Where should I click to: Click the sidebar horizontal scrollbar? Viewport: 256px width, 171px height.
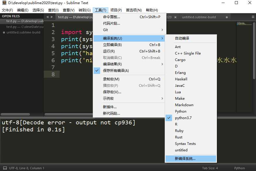click(x=15, y=114)
